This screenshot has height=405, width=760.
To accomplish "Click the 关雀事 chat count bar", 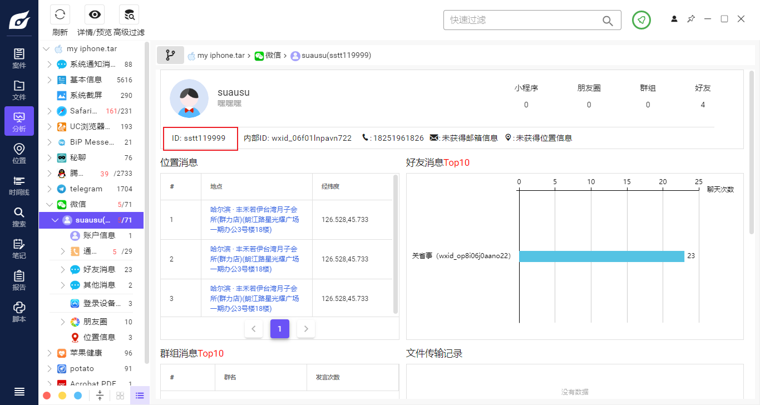I will [601, 256].
